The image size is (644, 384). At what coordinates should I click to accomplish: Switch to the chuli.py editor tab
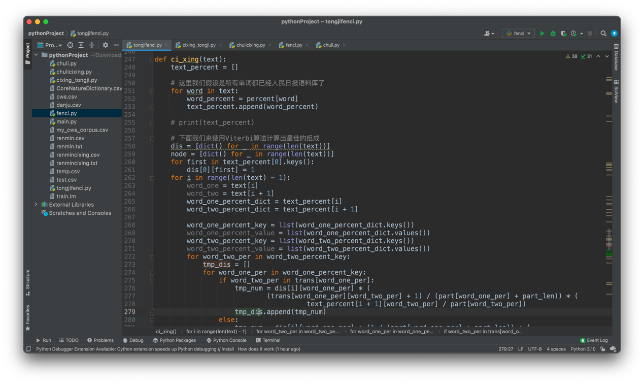(x=331, y=45)
